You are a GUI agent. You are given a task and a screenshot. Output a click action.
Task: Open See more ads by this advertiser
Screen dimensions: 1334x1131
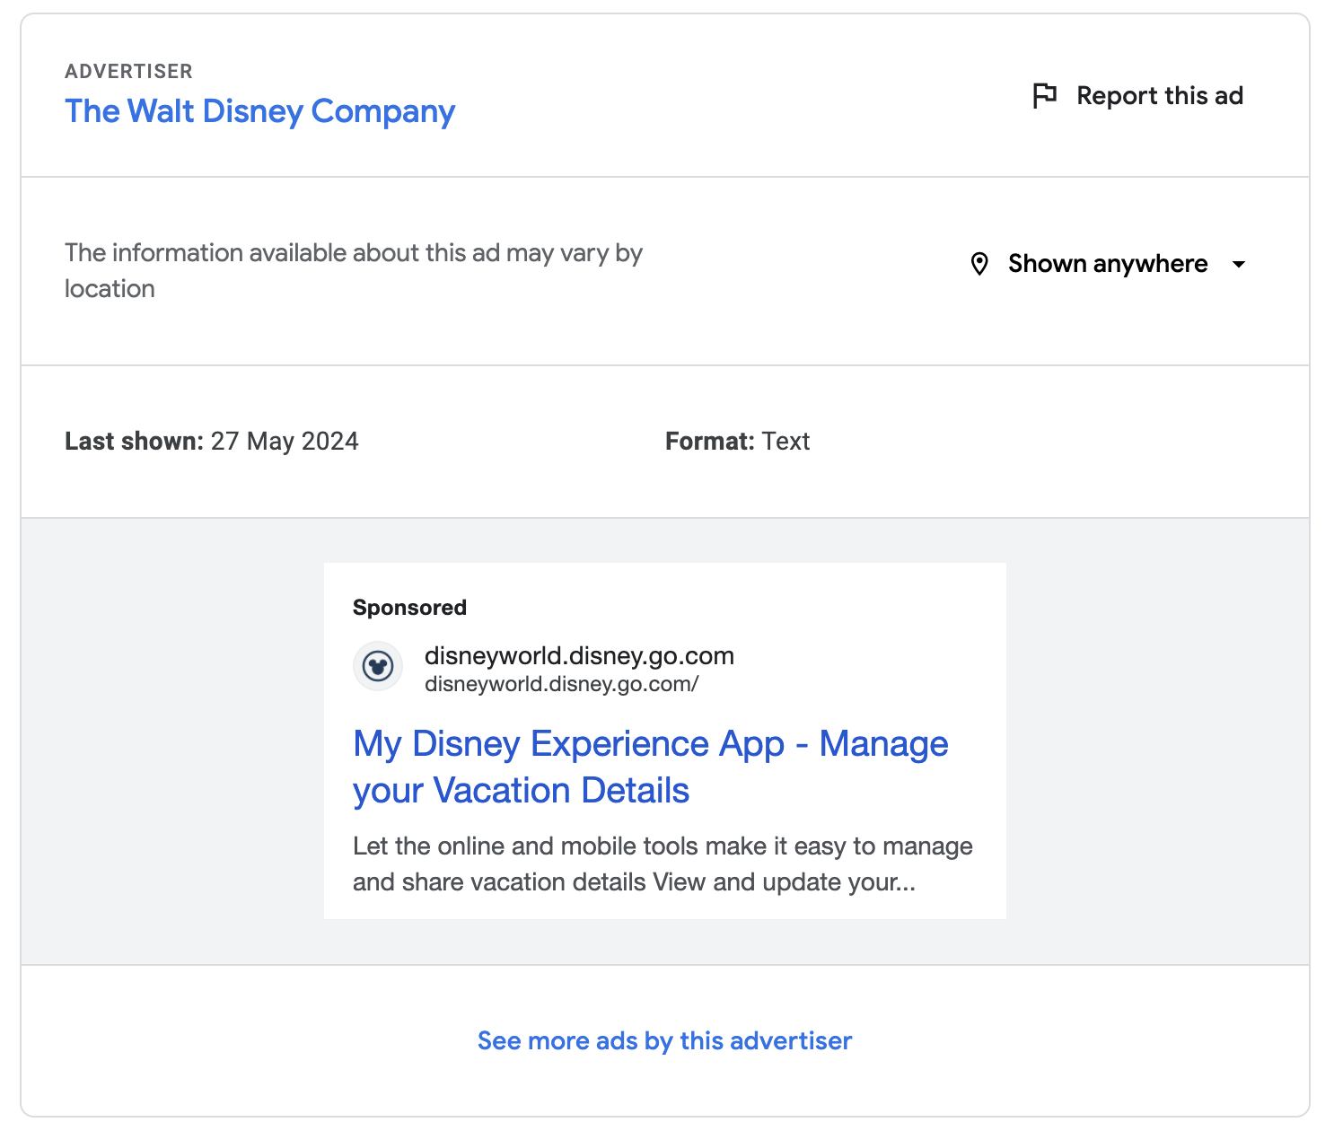pos(665,1040)
